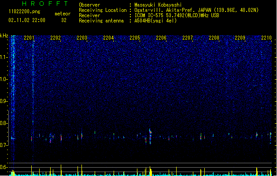Click the 2210 time marker
Image resolution: width=277 pixels, height=176 pixels.
(x=266, y=38)
